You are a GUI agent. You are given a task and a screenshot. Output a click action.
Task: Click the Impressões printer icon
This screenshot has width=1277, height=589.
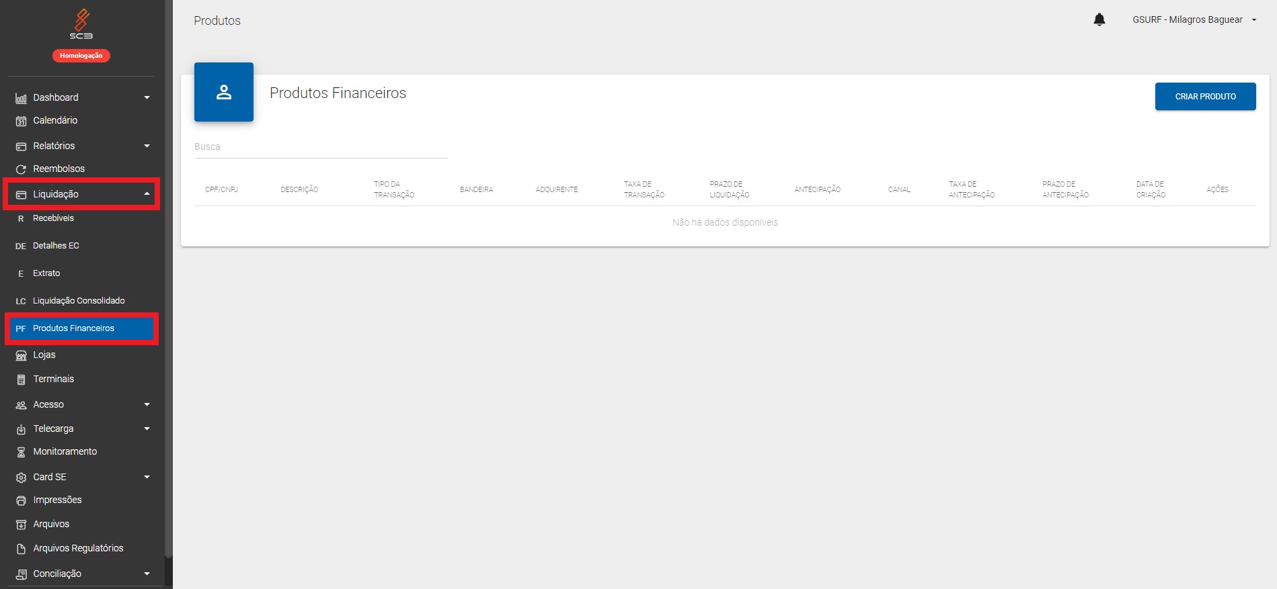coord(21,500)
